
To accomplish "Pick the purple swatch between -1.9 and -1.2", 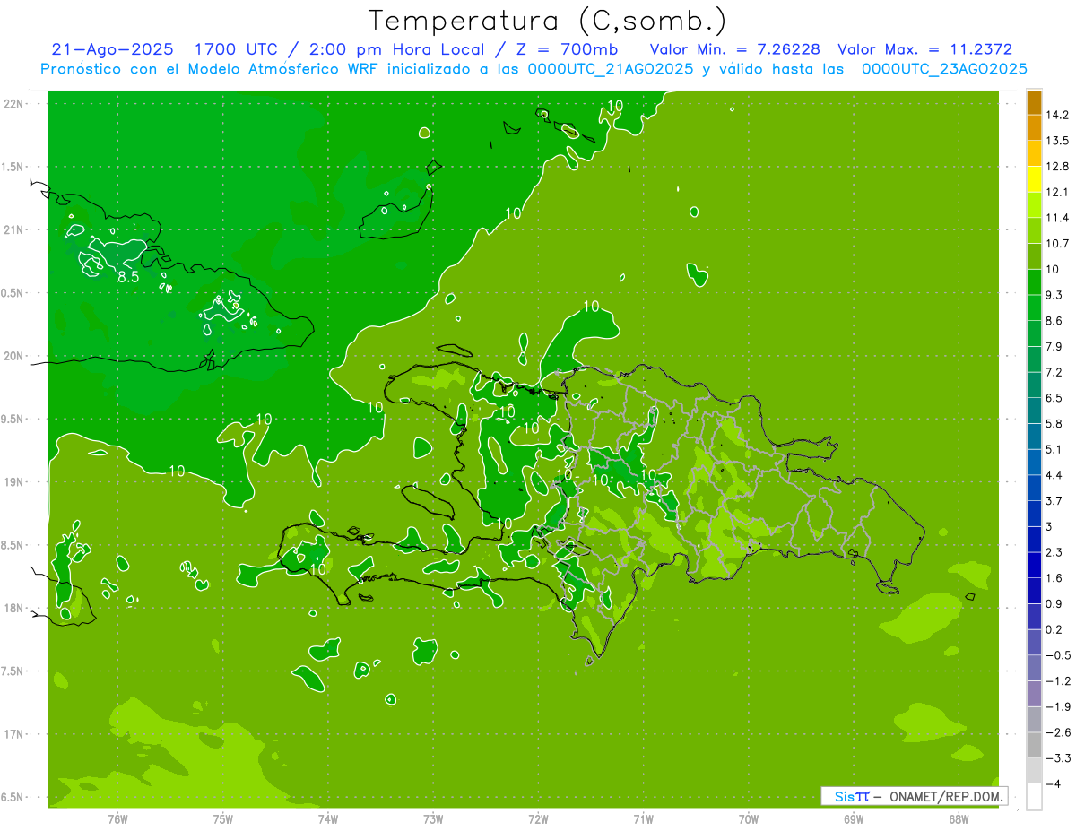I will (1034, 694).
